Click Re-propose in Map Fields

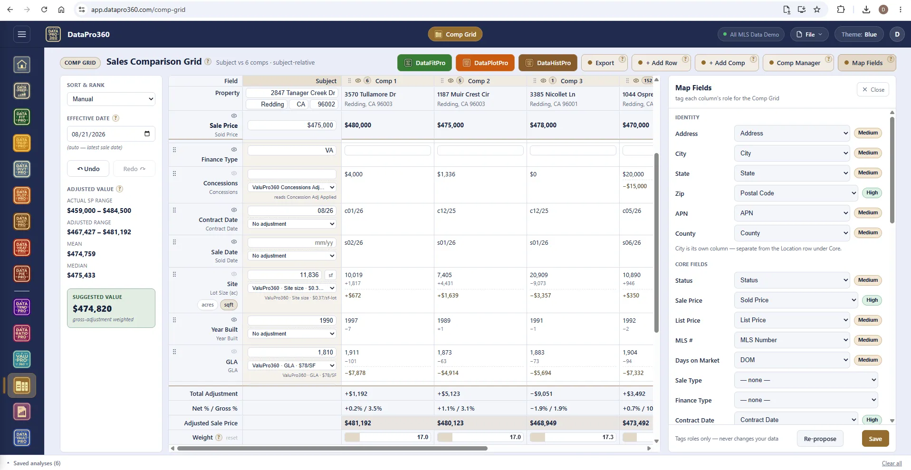(x=820, y=439)
